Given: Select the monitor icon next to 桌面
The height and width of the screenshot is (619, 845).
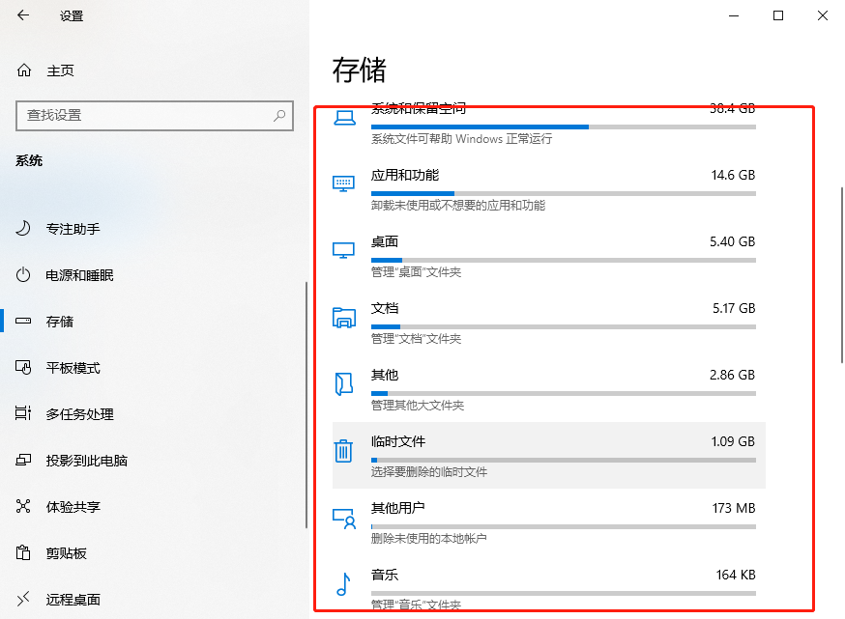Looking at the screenshot, I should (343, 251).
